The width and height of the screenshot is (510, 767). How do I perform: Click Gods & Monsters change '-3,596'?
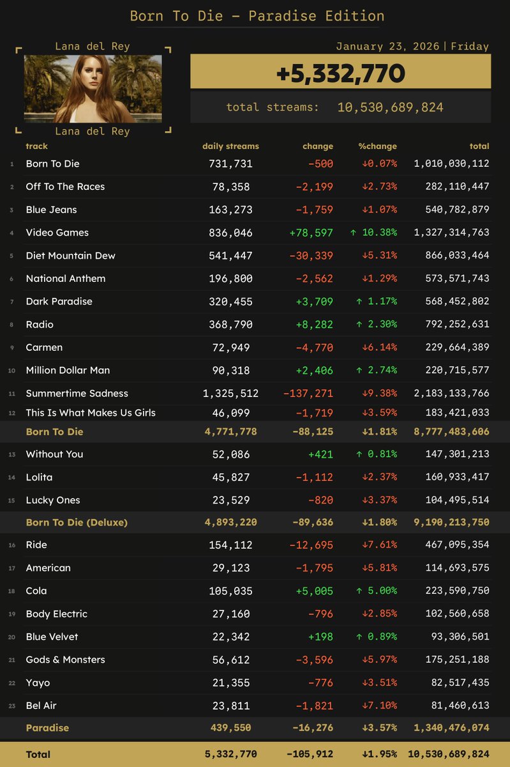click(x=313, y=660)
